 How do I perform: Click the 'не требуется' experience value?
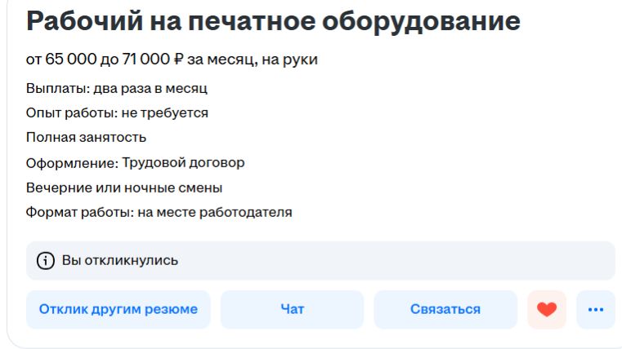pyautogui.click(x=164, y=113)
